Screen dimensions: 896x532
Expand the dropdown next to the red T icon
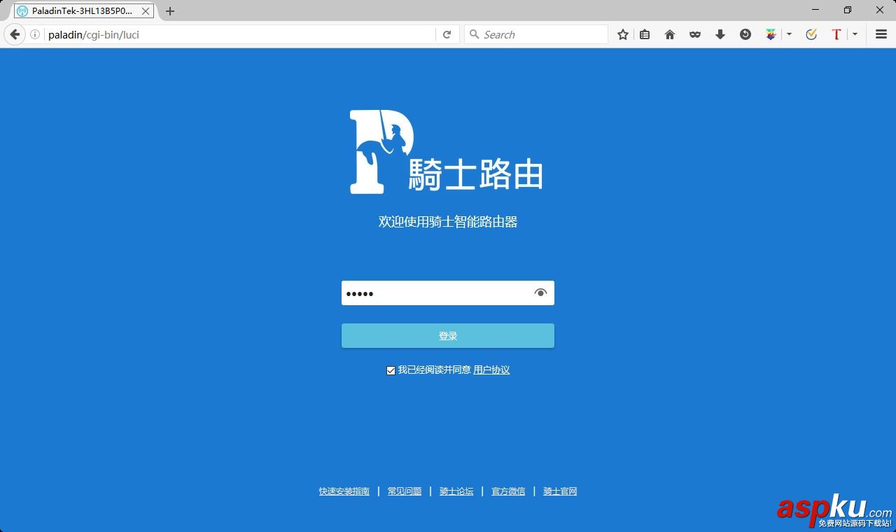click(x=855, y=34)
